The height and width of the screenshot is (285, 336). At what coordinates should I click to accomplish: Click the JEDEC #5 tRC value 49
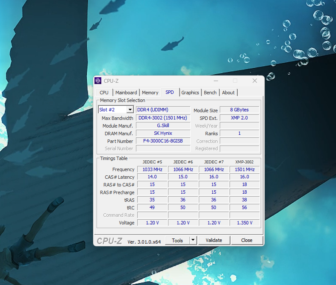pyautogui.click(x=152, y=207)
